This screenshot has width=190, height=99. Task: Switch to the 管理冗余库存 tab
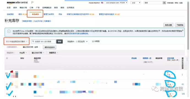coord(49,14)
